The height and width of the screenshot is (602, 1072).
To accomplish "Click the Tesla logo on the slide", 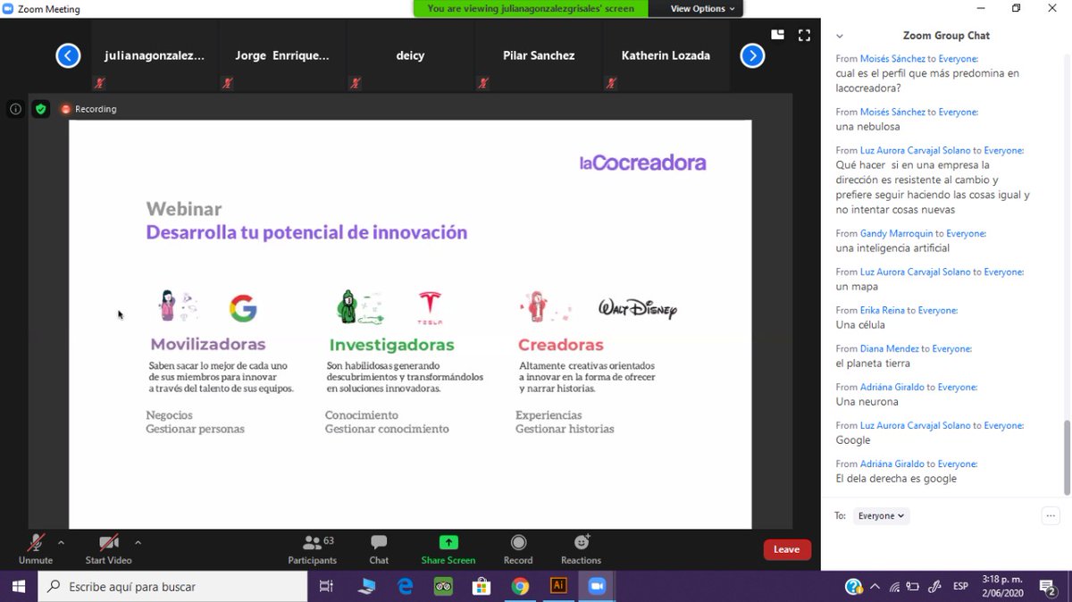I will pos(430,307).
